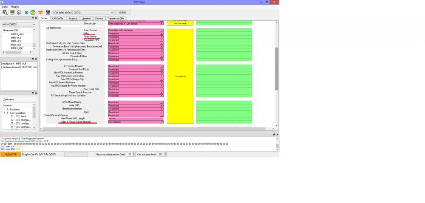Image resolution: width=425 pixels, height=203 pixels.
Task: Click the orange РЕДАКТОР button
Action: 10,154
